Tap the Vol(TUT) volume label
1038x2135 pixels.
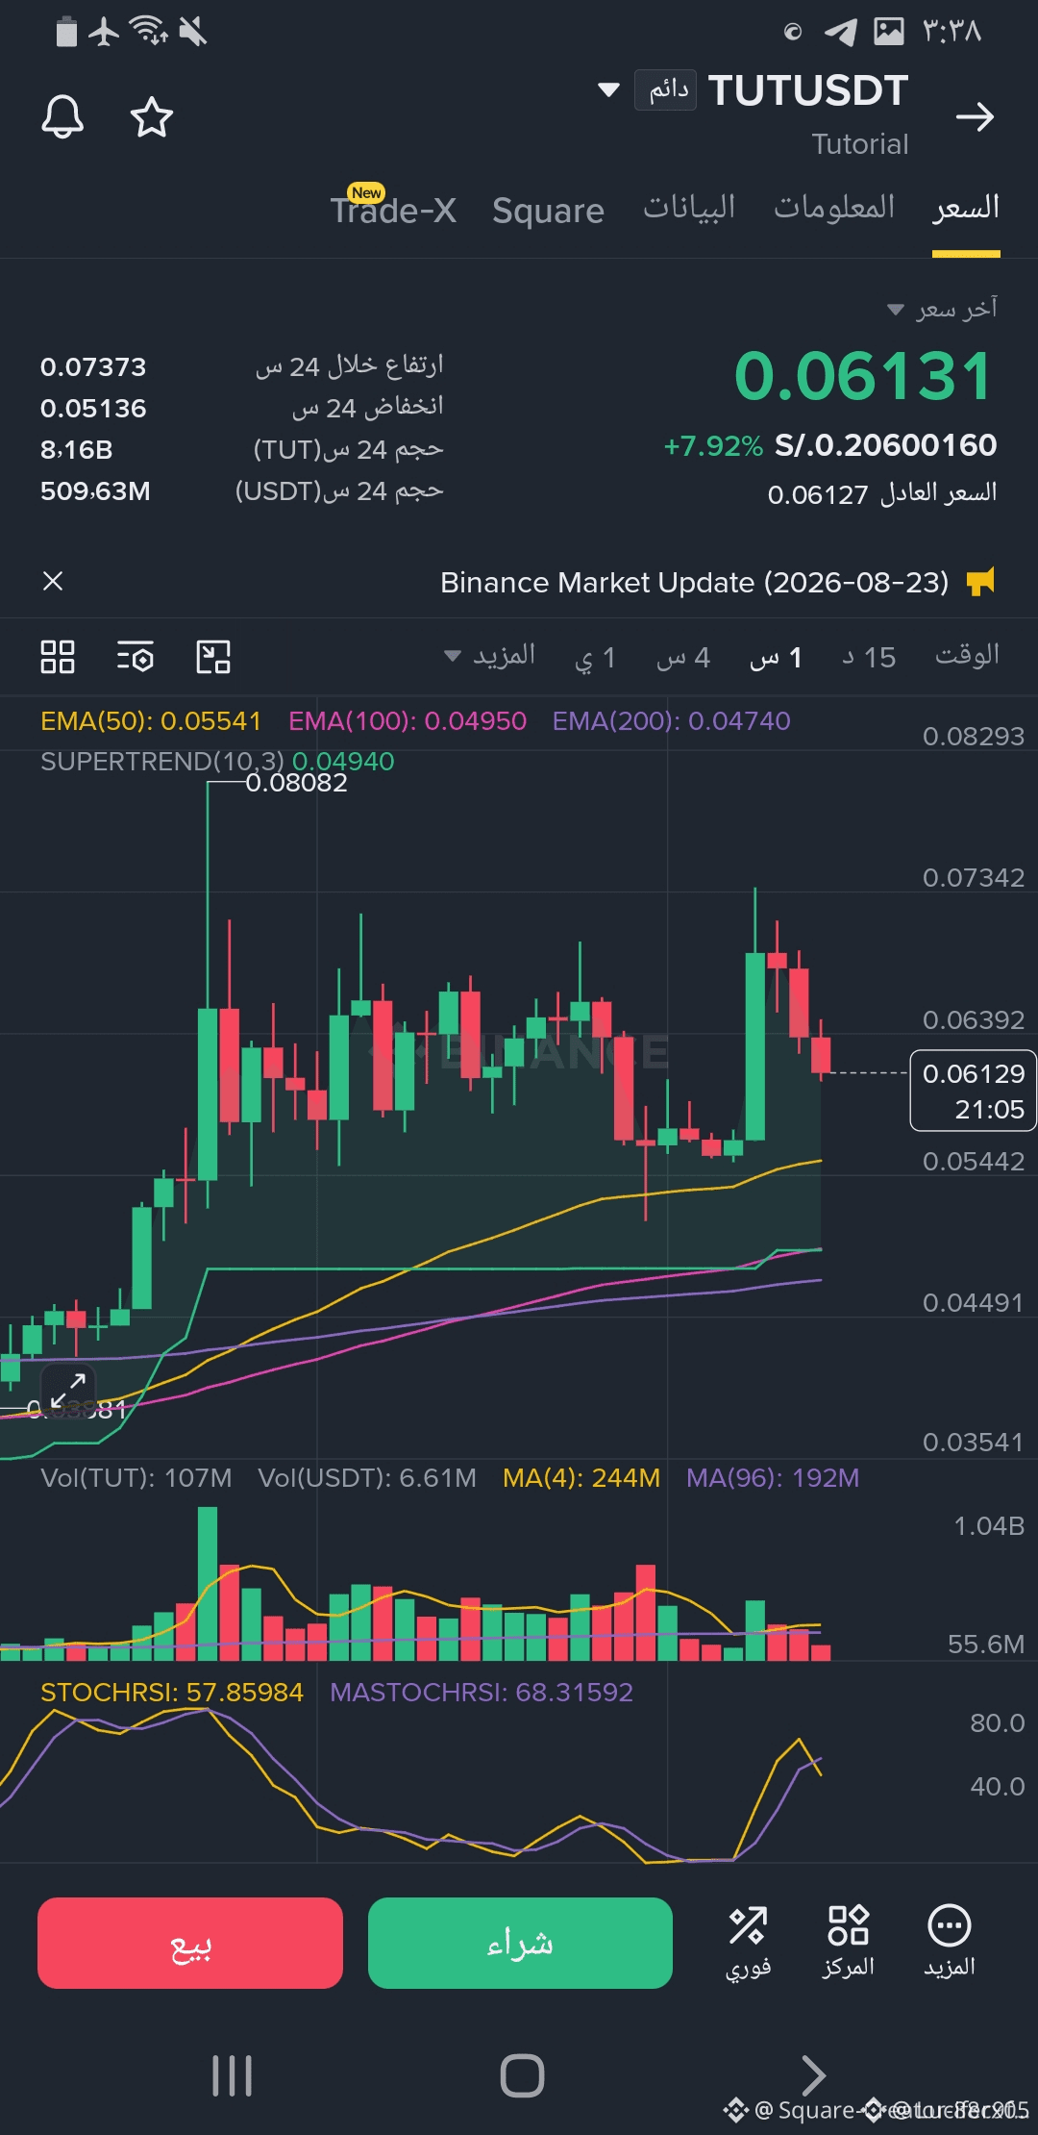[136, 1478]
